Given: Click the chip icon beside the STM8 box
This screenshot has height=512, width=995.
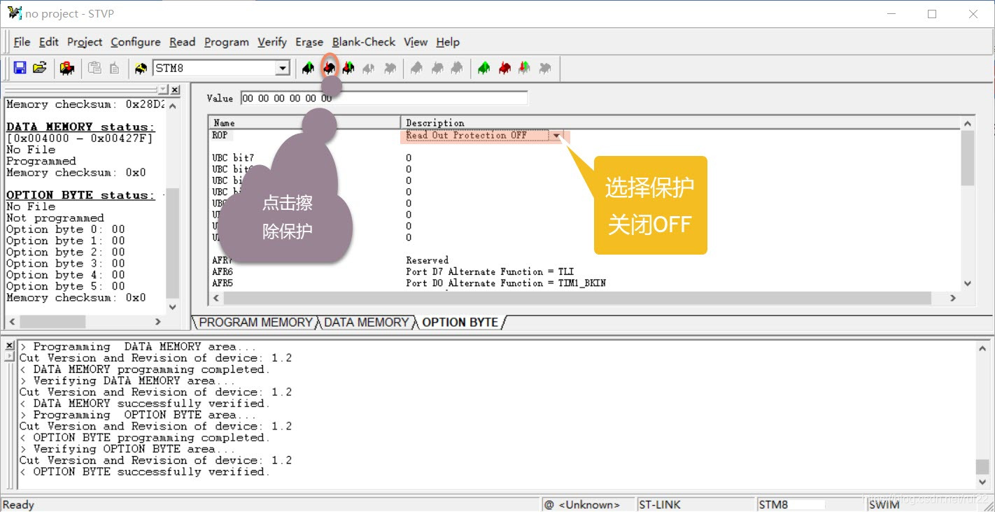Looking at the screenshot, I should 141,68.
